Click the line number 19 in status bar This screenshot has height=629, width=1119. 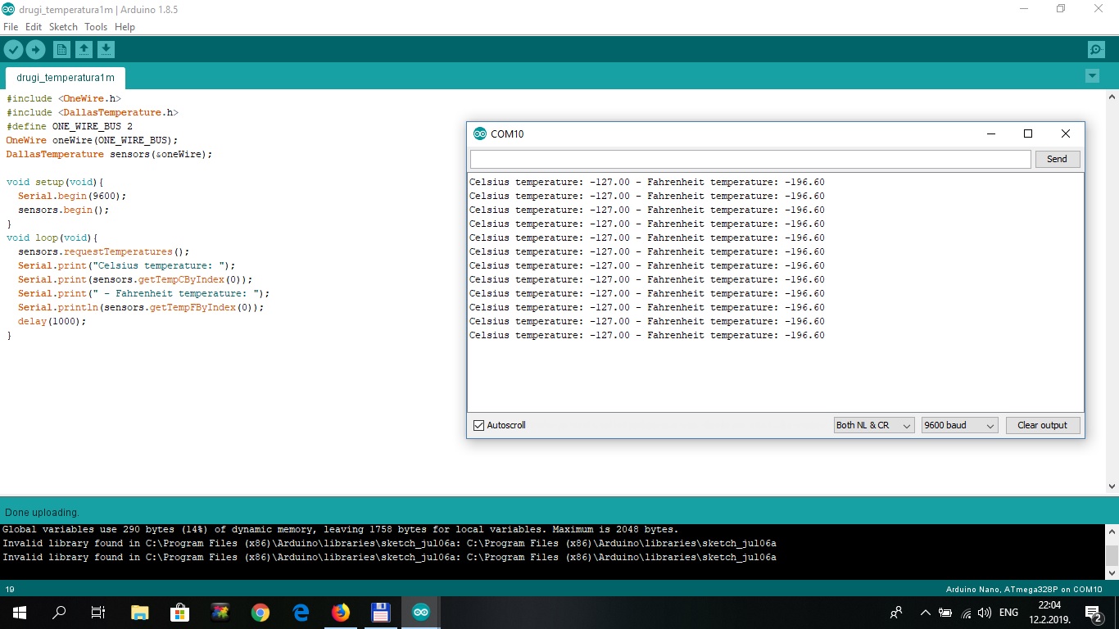10,589
